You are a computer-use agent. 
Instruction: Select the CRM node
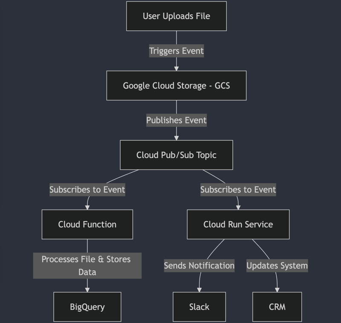(277, 307)
